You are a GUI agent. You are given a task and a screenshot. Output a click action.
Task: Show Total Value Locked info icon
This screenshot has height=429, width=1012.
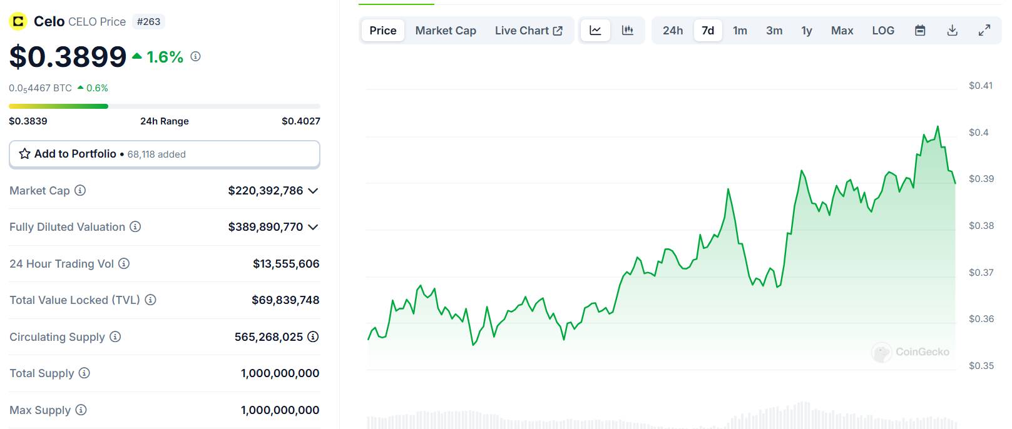(150, 300)
